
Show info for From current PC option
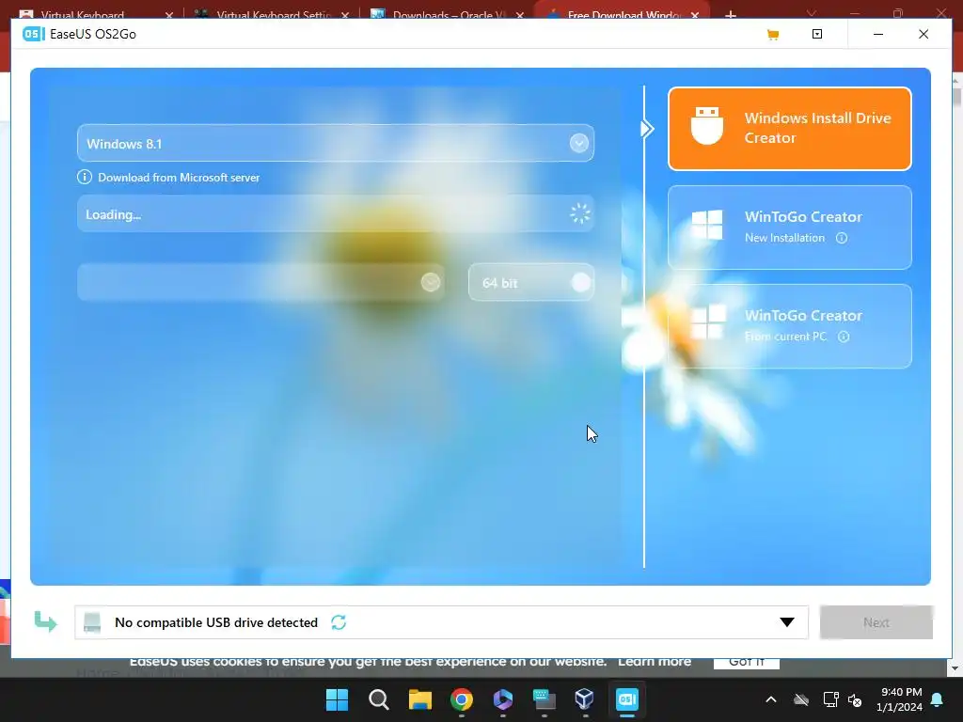tap(844, 337)
